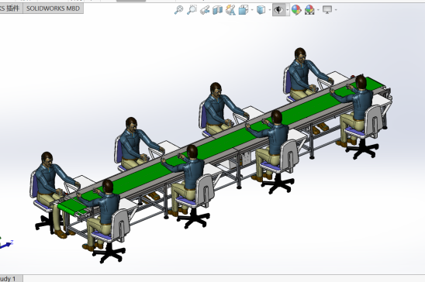Select the Zoom to Area tool
425x282 pixels.
click(x=192, y=10)
